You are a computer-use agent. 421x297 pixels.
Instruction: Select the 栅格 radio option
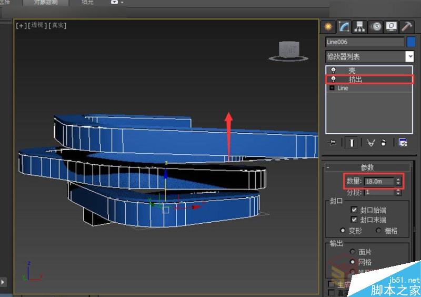tap(378, 231)
